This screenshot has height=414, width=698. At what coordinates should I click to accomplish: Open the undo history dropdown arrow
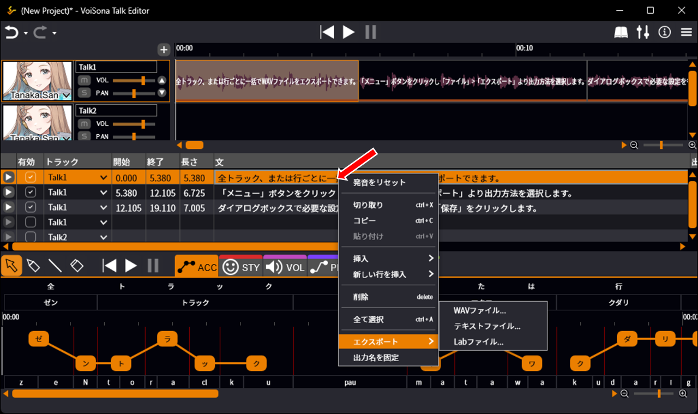click(x=26, y=34)
